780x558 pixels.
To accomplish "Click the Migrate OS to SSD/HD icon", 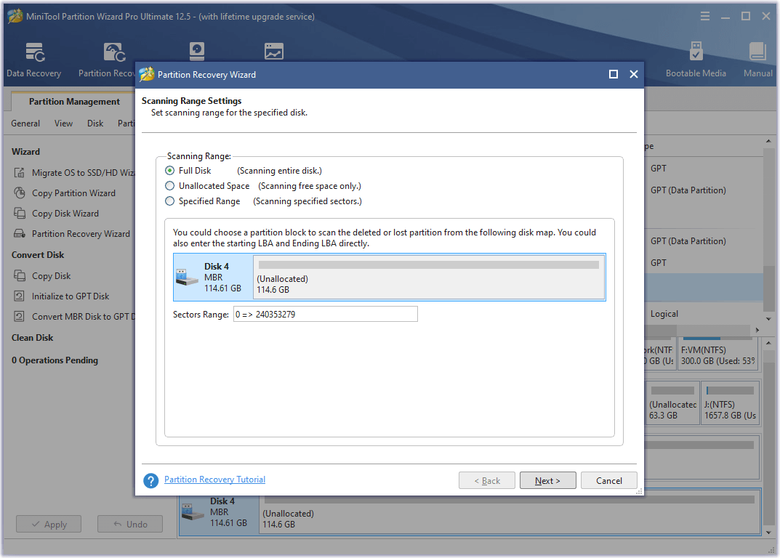I will [x=19, y=173].
